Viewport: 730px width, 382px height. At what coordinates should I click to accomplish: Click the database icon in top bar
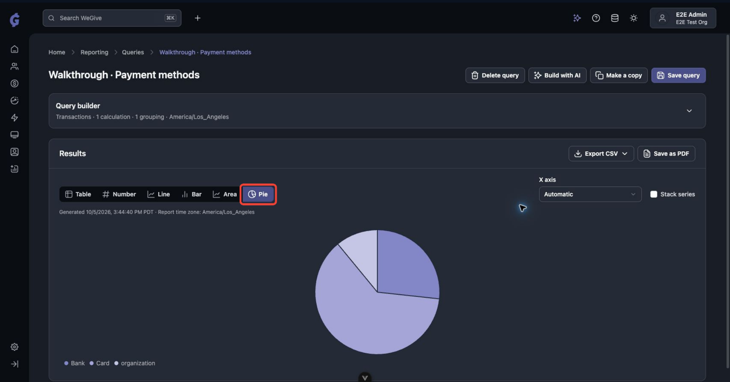615,18
